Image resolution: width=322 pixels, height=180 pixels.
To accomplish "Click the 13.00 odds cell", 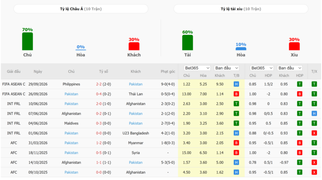I will click(186, 94).
